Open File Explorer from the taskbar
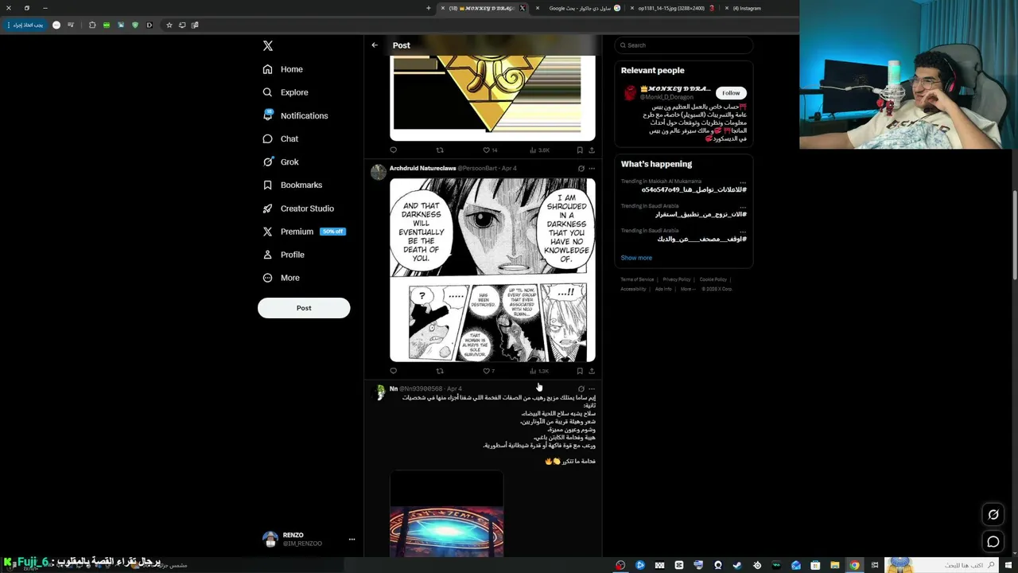The image size is (1018, 573). 834,565
